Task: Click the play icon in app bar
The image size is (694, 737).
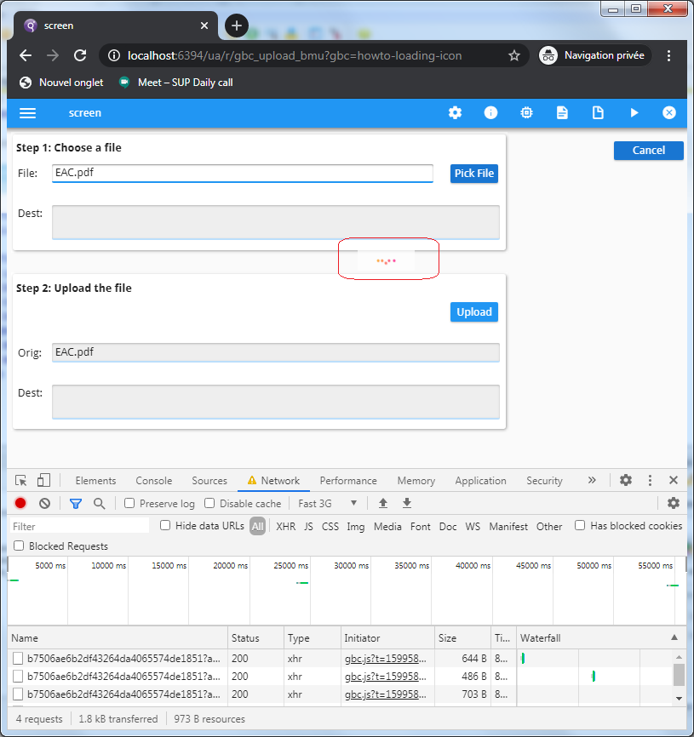Action: point(634,113)
